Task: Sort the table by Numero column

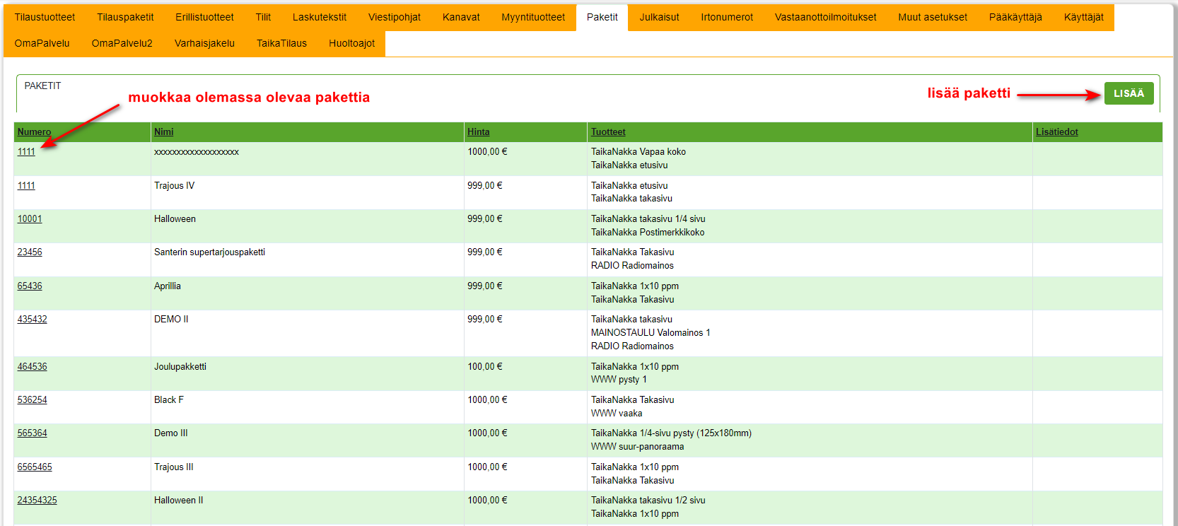Action: [x=34, y=132]
